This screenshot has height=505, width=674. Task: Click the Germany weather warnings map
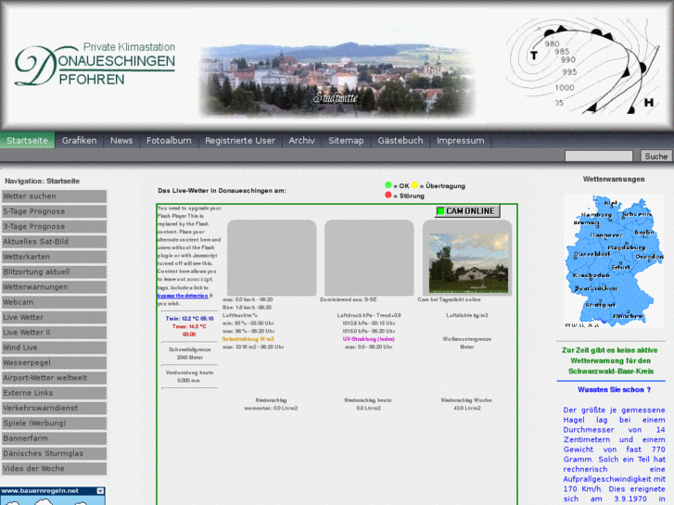pyautogui.click(x=613, y=260)
